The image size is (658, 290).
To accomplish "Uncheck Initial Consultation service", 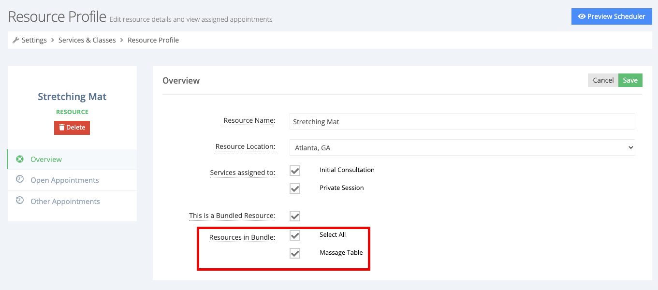I will tap(295, 171).
